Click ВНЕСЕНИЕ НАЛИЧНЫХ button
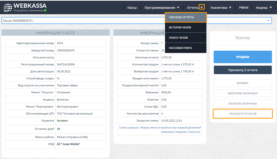This screenshot has height=159, width=277. click(x=242, y=93)
